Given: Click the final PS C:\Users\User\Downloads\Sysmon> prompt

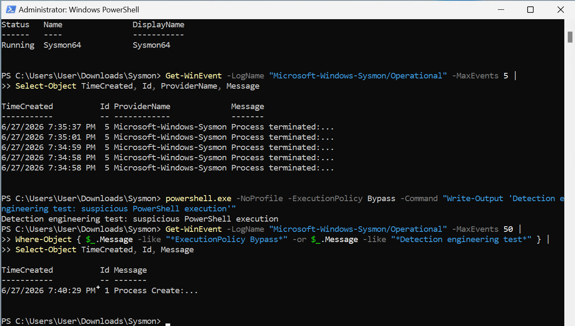Looking at the screenshot, I should pos(81,321).
